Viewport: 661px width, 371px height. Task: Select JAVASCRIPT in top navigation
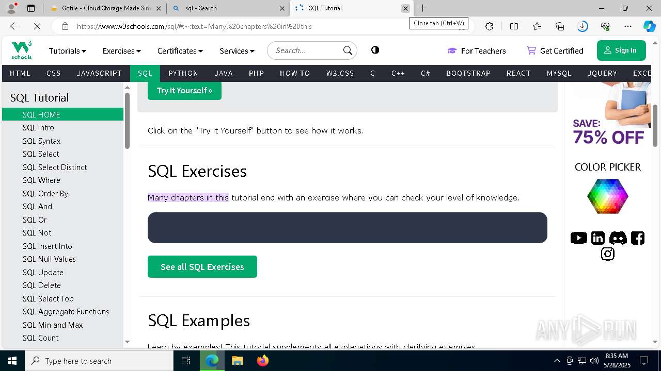[x=99, y=73]
